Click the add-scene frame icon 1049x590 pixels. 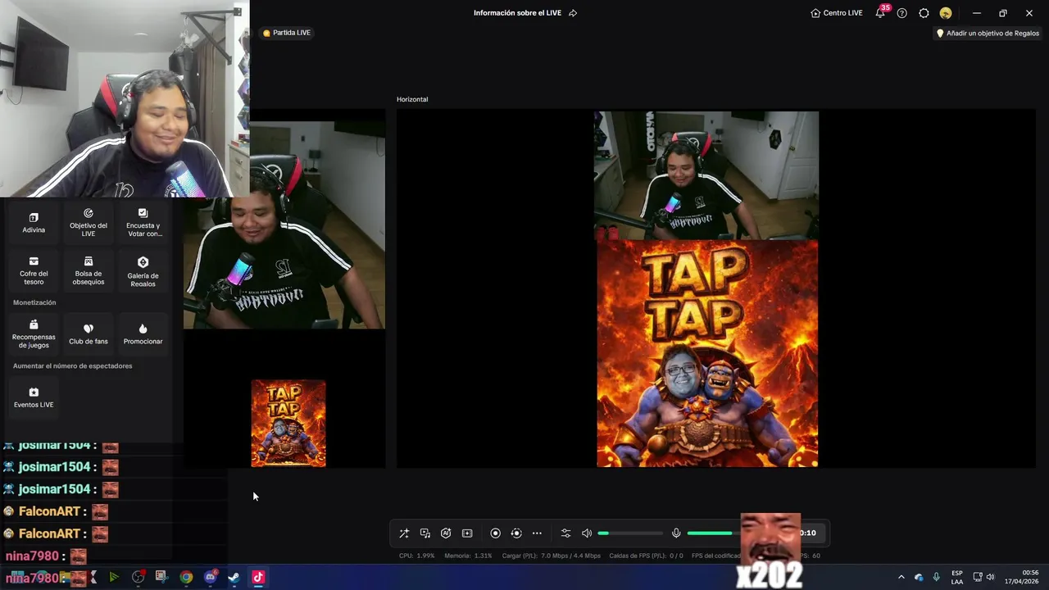467,533
